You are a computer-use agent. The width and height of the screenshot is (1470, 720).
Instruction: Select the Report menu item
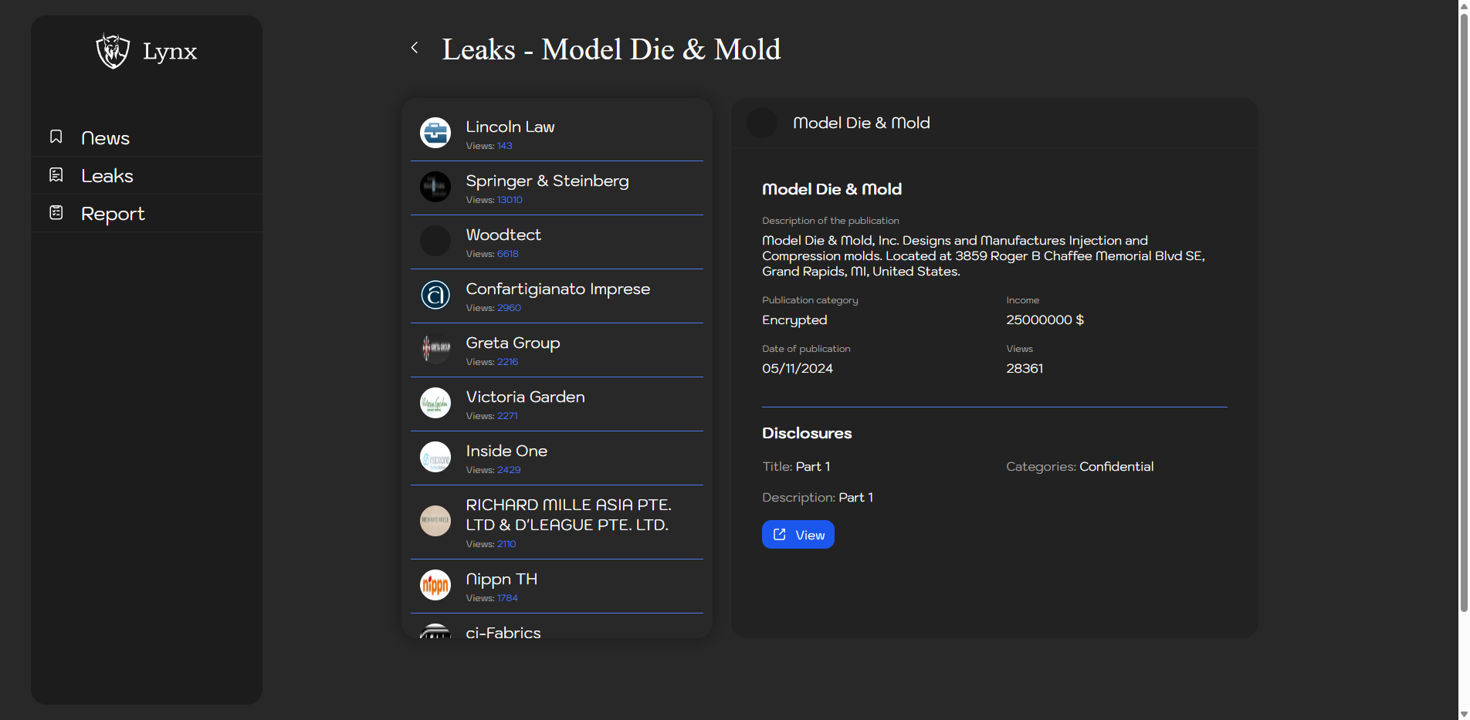coord(113,214)
